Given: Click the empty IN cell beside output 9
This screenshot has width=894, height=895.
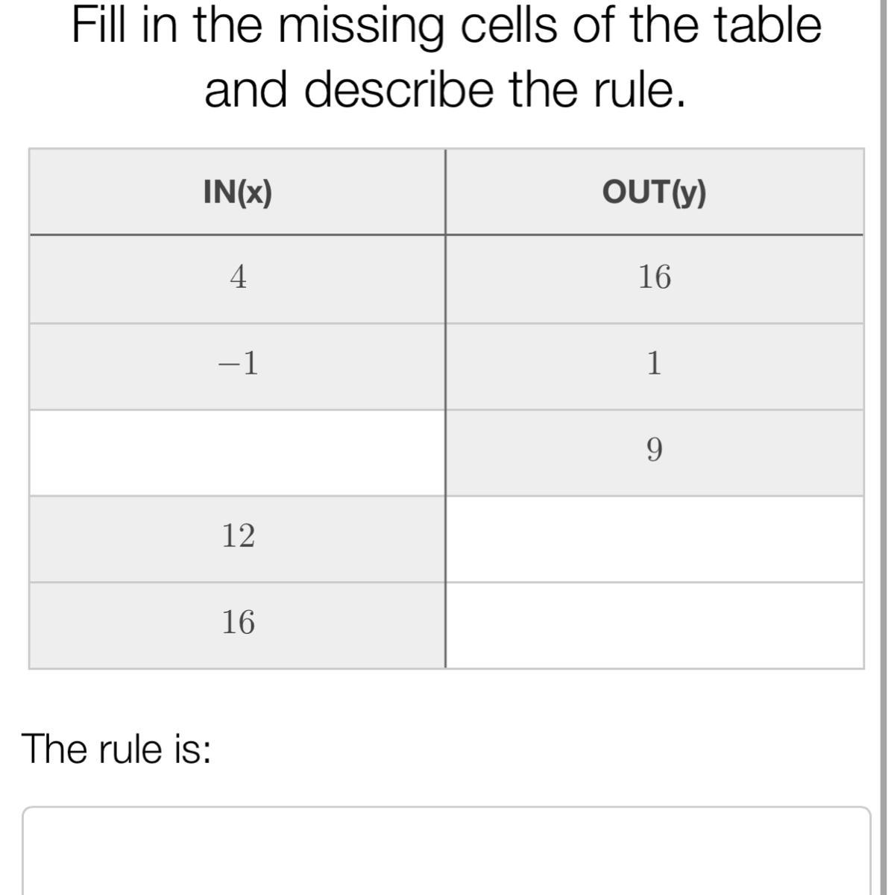Looking at the screenshot, I should (x=237, y=453).
